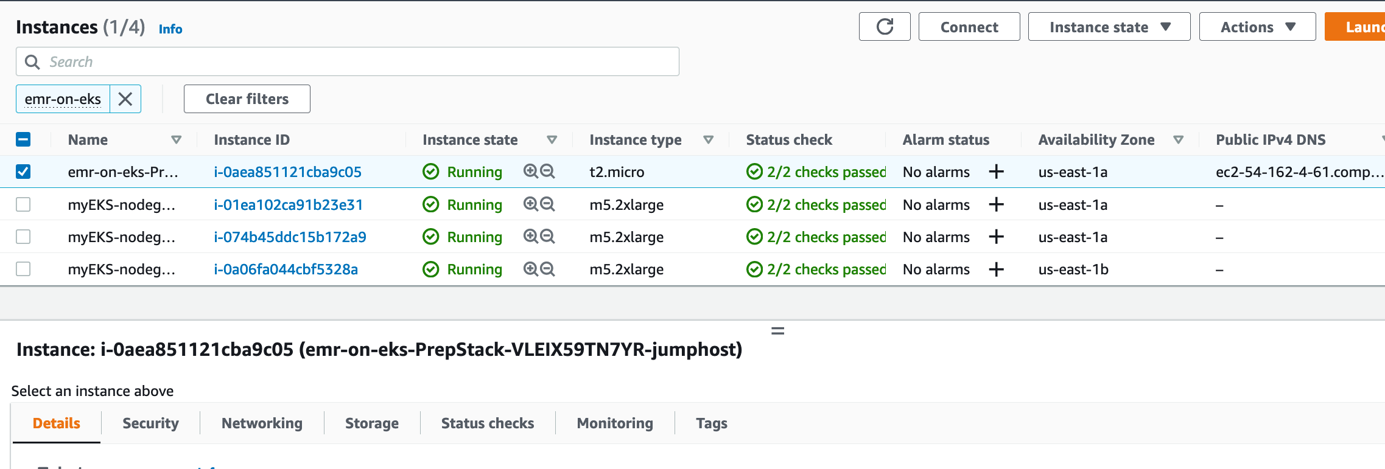Viewport: 1385px width, 469px height.
Task: Click the Connect button
Action: [969, 27]
